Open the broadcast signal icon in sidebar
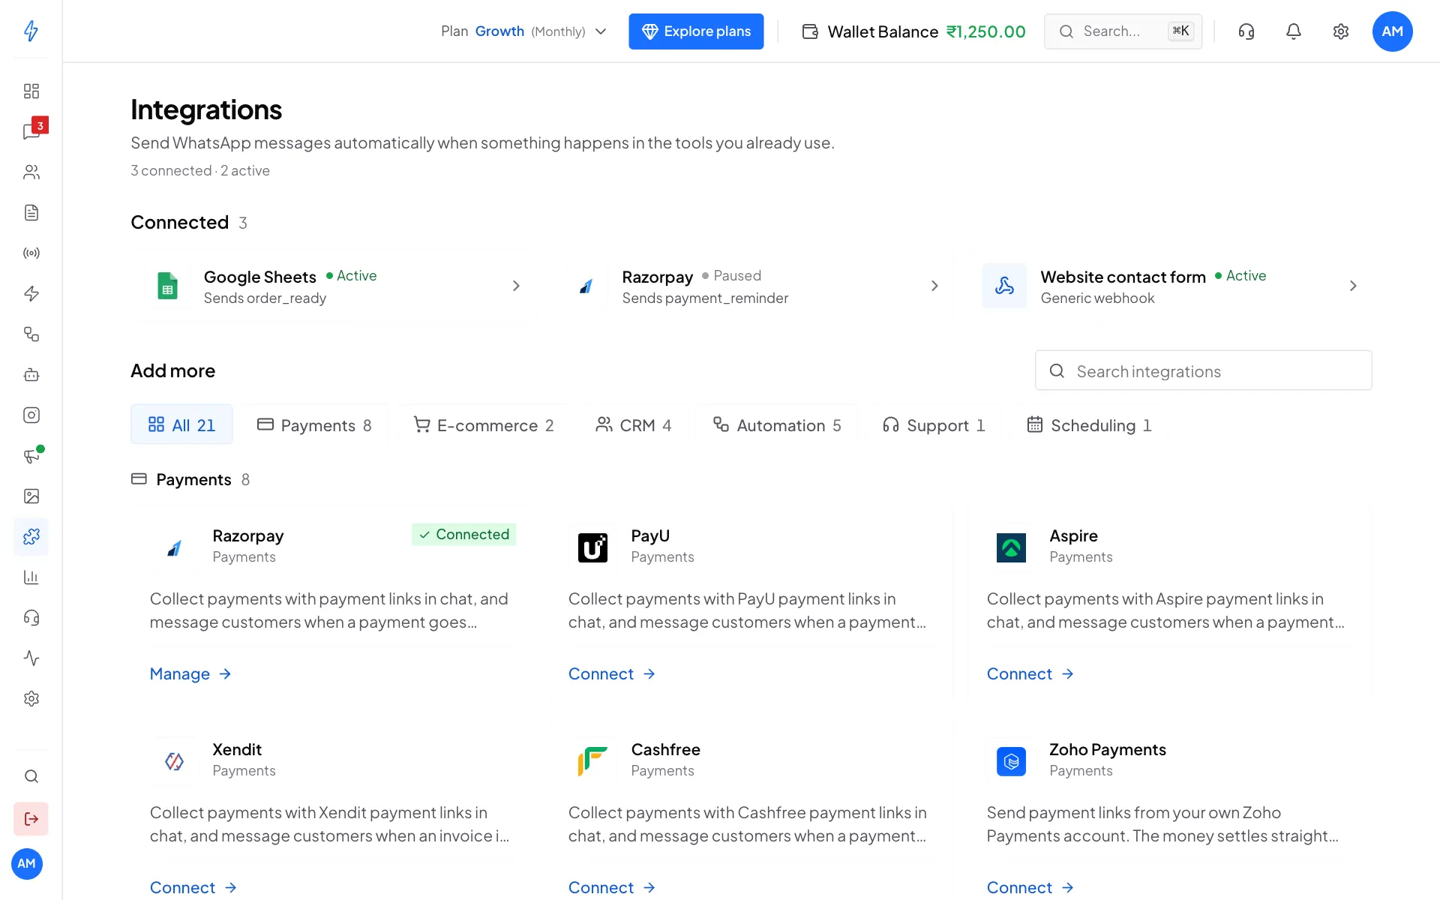The width and height of the screenshot is (1440, 900). coord(31,253)
